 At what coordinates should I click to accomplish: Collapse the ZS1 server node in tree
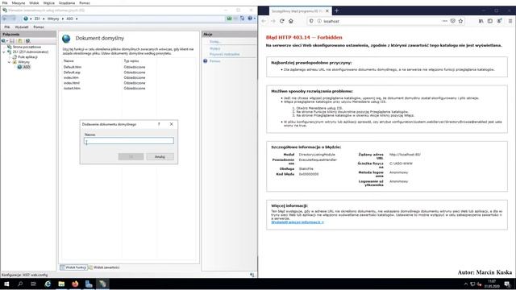point(4,52)
